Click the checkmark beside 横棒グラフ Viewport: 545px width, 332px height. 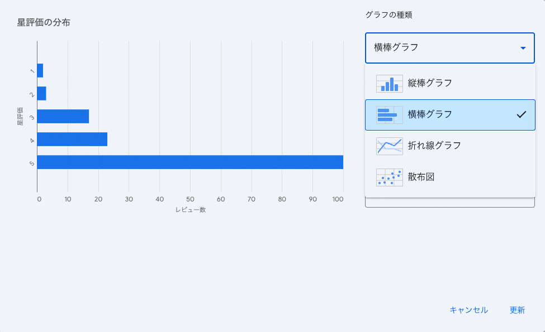[x=521, y=114]
